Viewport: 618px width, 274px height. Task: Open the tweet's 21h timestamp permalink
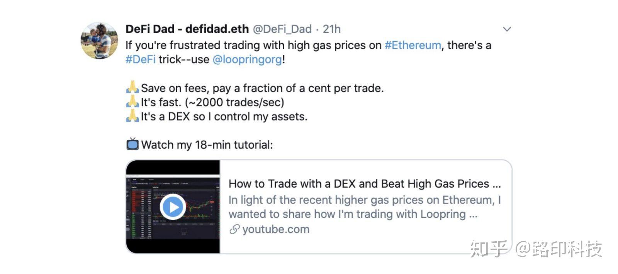(x=332, y=29)
